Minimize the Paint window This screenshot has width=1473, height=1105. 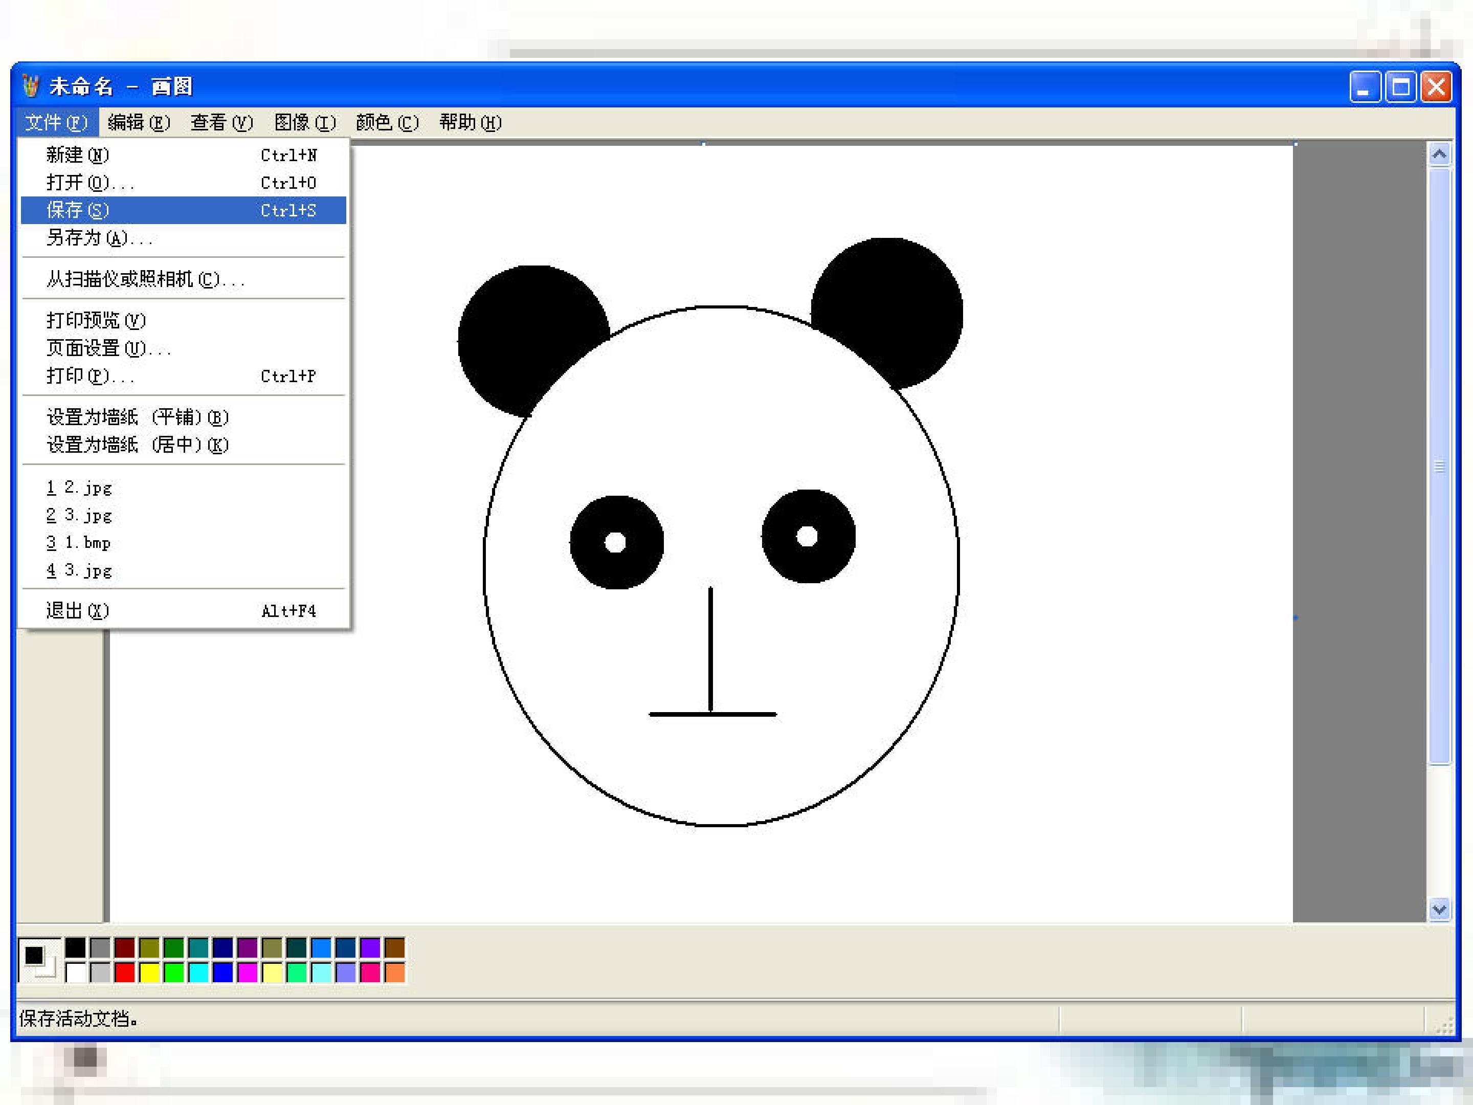point(1365,86)
